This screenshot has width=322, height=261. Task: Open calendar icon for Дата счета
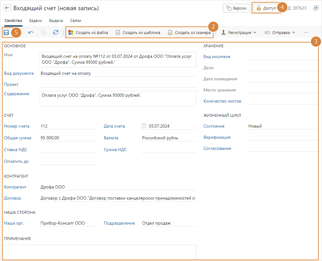pos(144,126)
